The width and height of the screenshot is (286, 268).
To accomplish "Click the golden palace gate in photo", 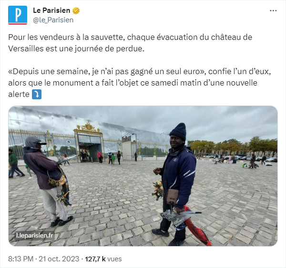I will [89, 142].
